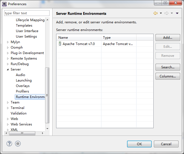184x154 pixels.
Task: Select the Mylyn label
Action: click(15, 42)
